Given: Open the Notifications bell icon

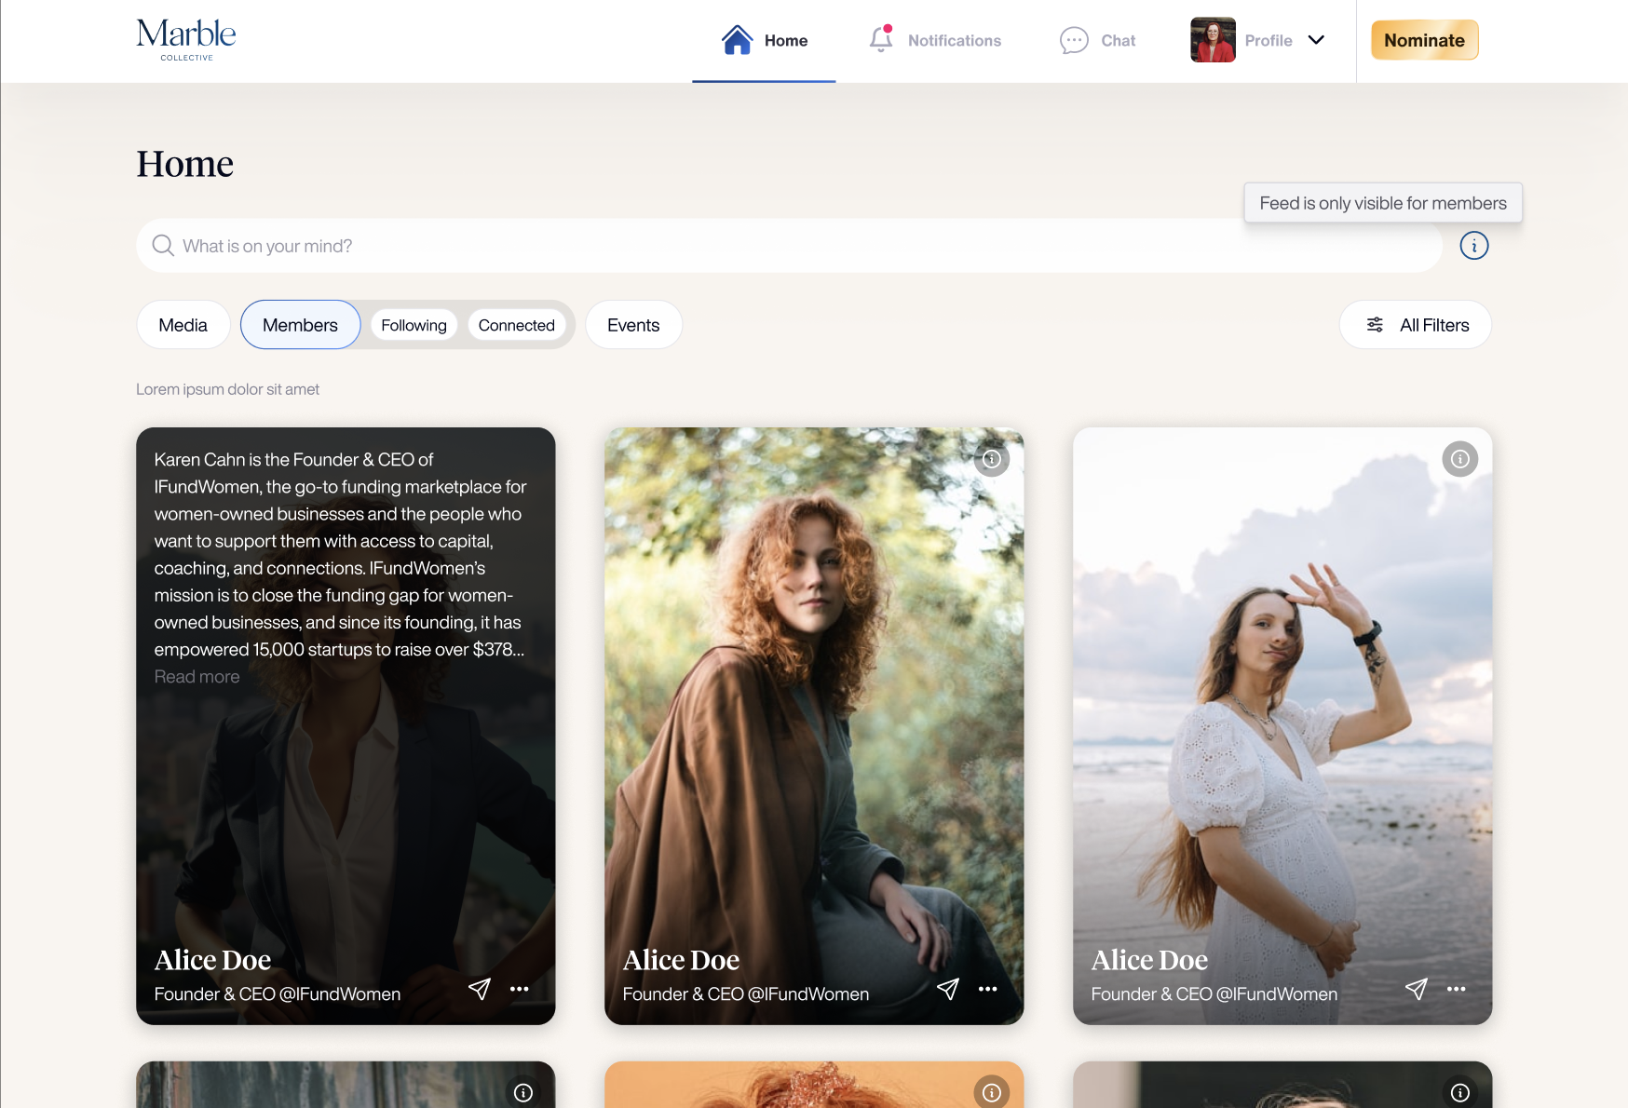Looking at the screenshot, I should [881, 39].
